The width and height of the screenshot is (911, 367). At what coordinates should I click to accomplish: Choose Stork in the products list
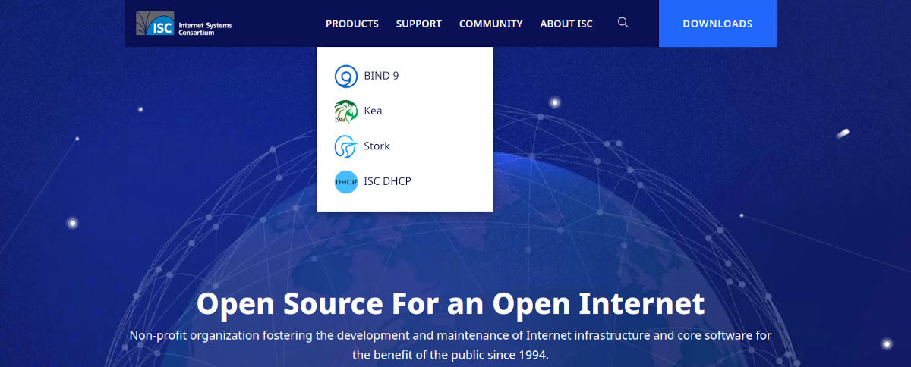tap(377, 146)
